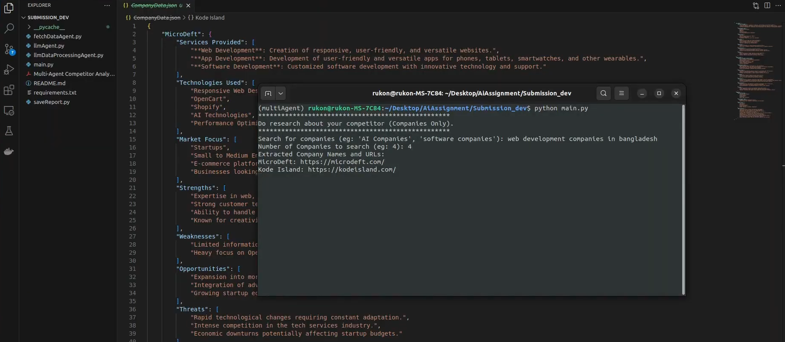Open the Search view icon
Viewport: 785px width, 342px height.
click(x=9, y=28)
